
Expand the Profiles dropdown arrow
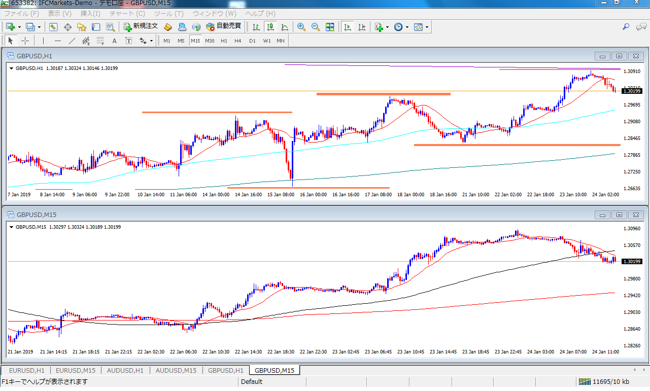[x=39, y=27]
